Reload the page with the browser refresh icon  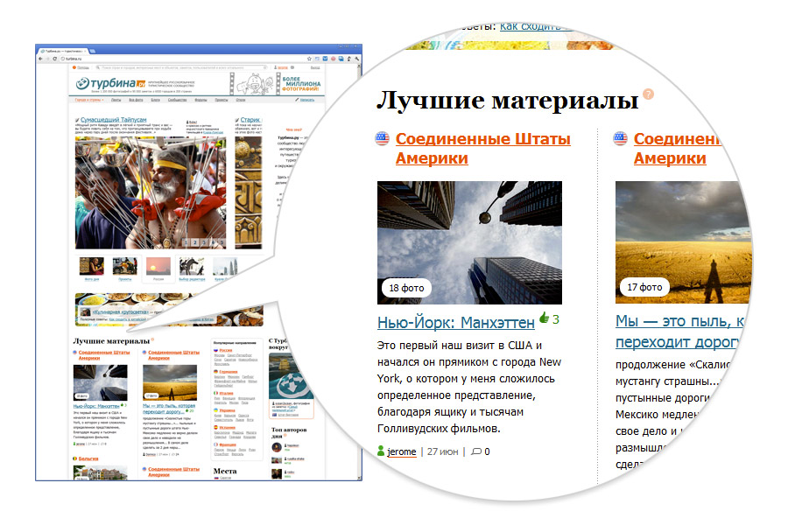click(x=55, y=59)
